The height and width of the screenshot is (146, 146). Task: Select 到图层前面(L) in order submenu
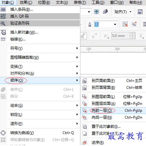coord(113,97)
